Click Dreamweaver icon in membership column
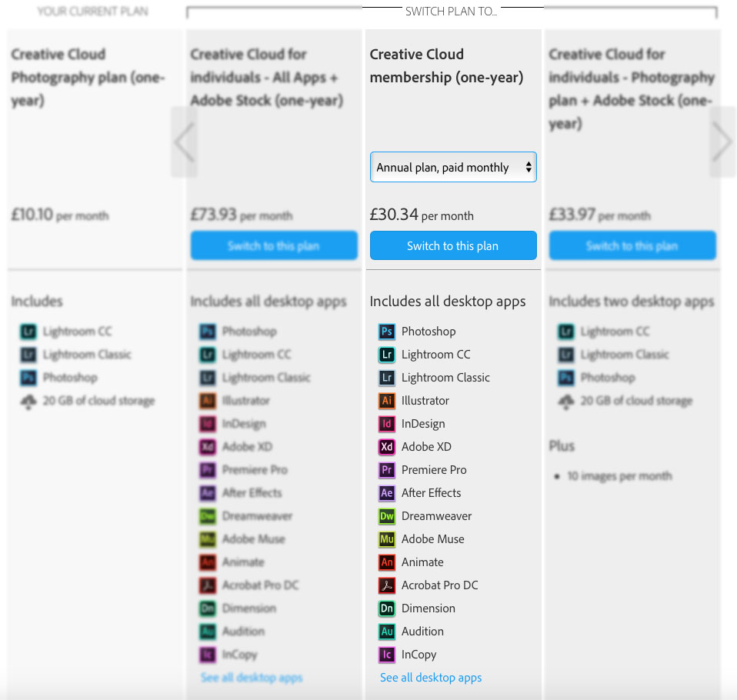 [x=386, y=515]
